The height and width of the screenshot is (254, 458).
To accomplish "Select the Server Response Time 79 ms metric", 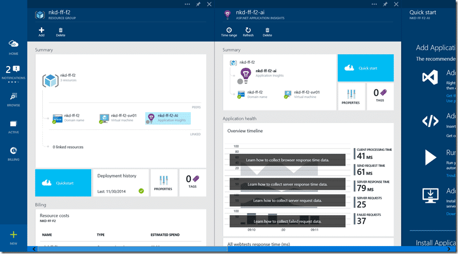I will (x=372, y=186).
